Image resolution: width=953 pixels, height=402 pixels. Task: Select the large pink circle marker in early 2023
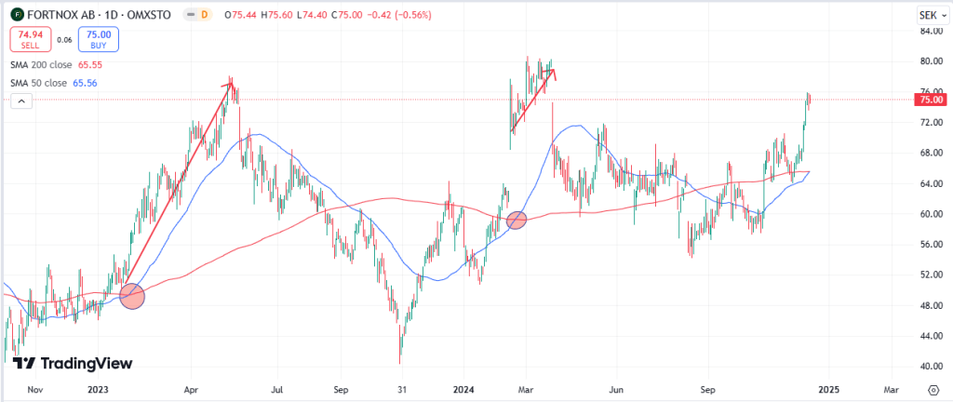click(x=133, y=296)
